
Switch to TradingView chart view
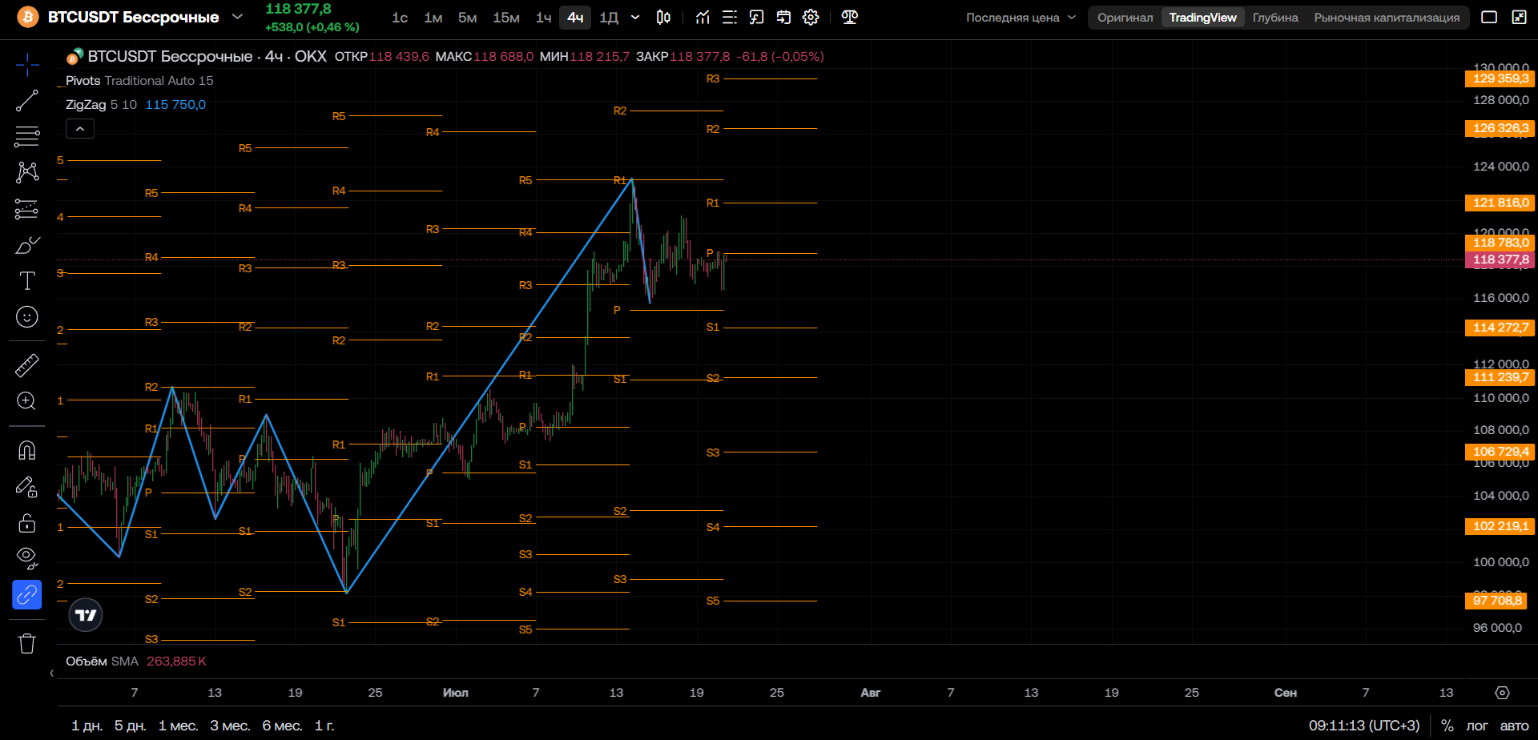click(1202, 17)
